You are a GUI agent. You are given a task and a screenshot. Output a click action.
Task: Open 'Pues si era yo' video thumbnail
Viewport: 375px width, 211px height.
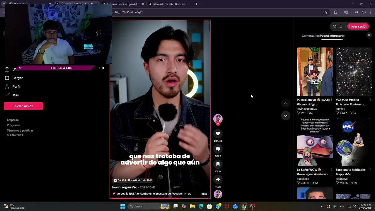click(315, 72)
